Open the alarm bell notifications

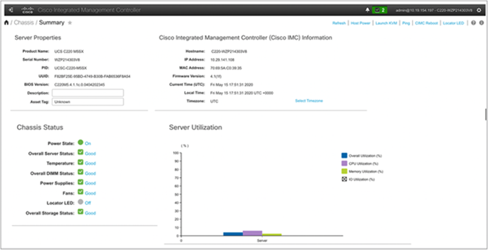click(368, 10)
